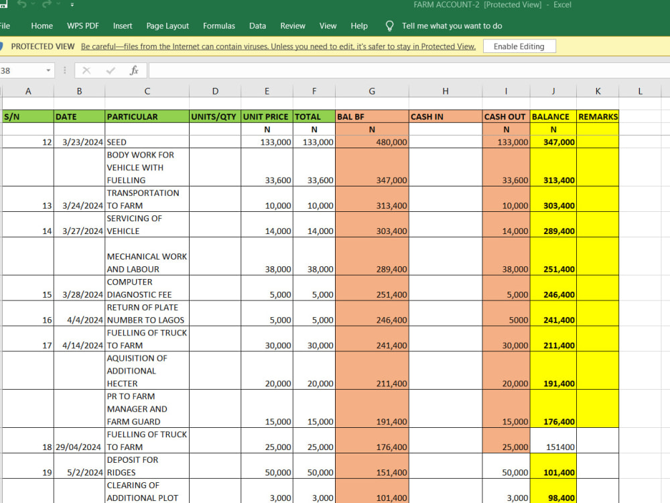Click the Enable Editing button
The image size is (670, 503).
pyautogui.click(x=519, y=46)
